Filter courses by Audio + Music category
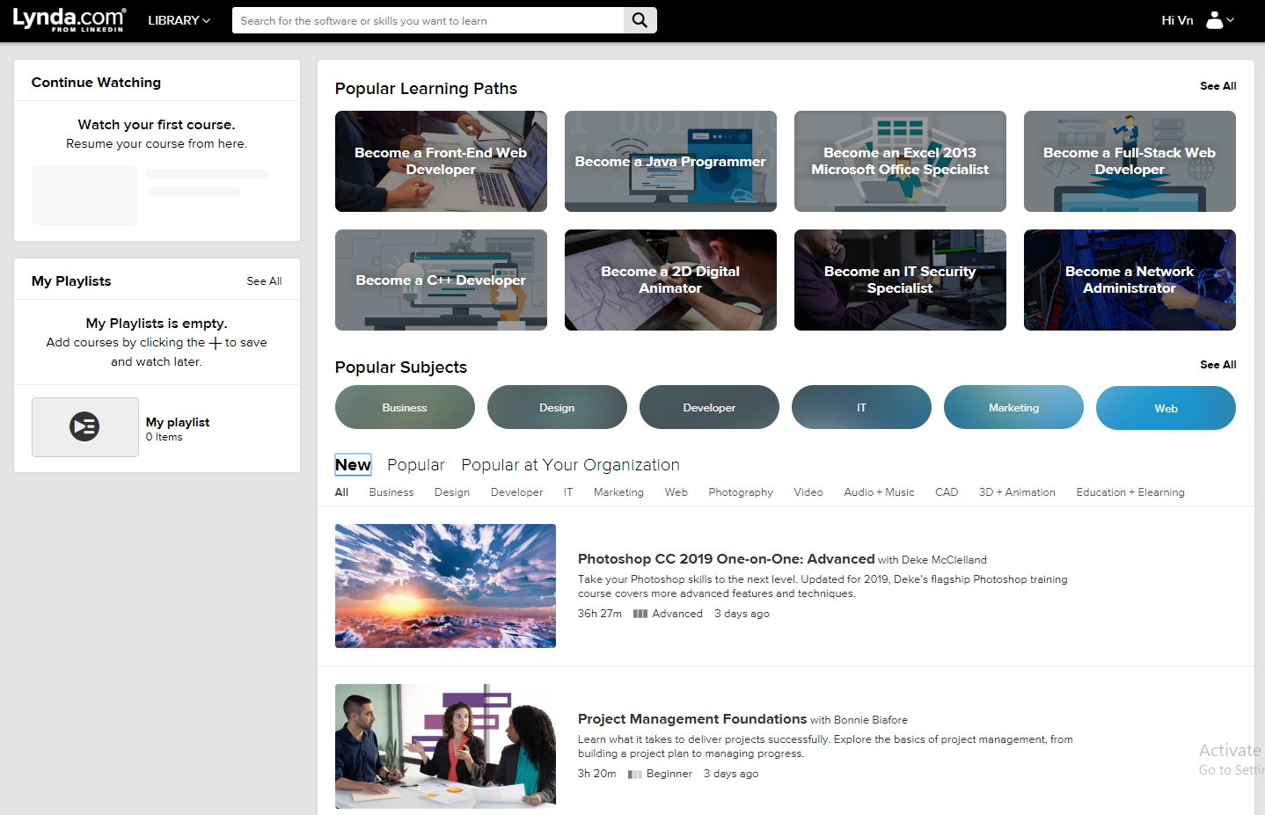 coord(879,492)
